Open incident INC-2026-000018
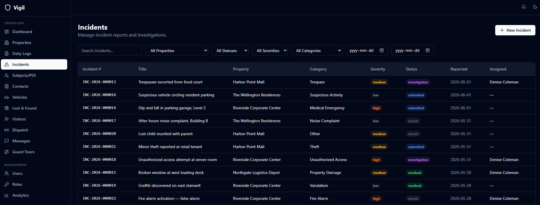Viewport: 540px width, 205px height. (x=99, y=160)
